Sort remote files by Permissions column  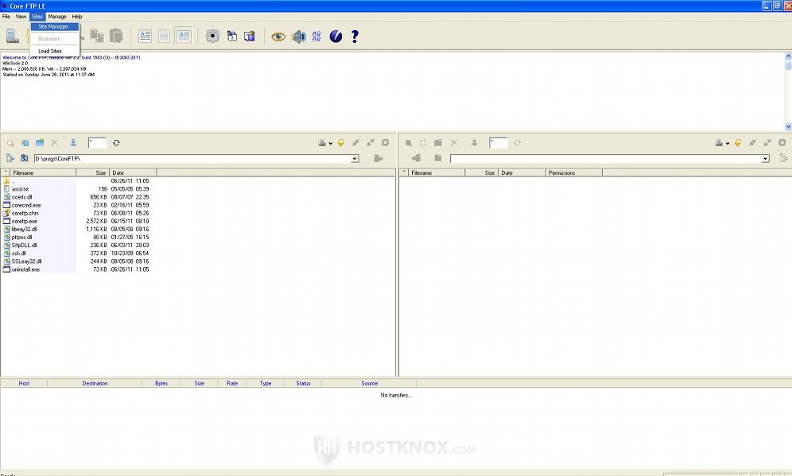(574, 172)
